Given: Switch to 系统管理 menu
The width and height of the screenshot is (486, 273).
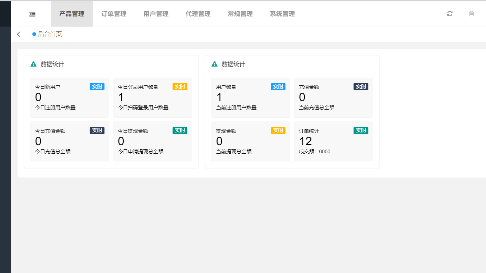Looking at the screenshot, I should pos(282,14).
